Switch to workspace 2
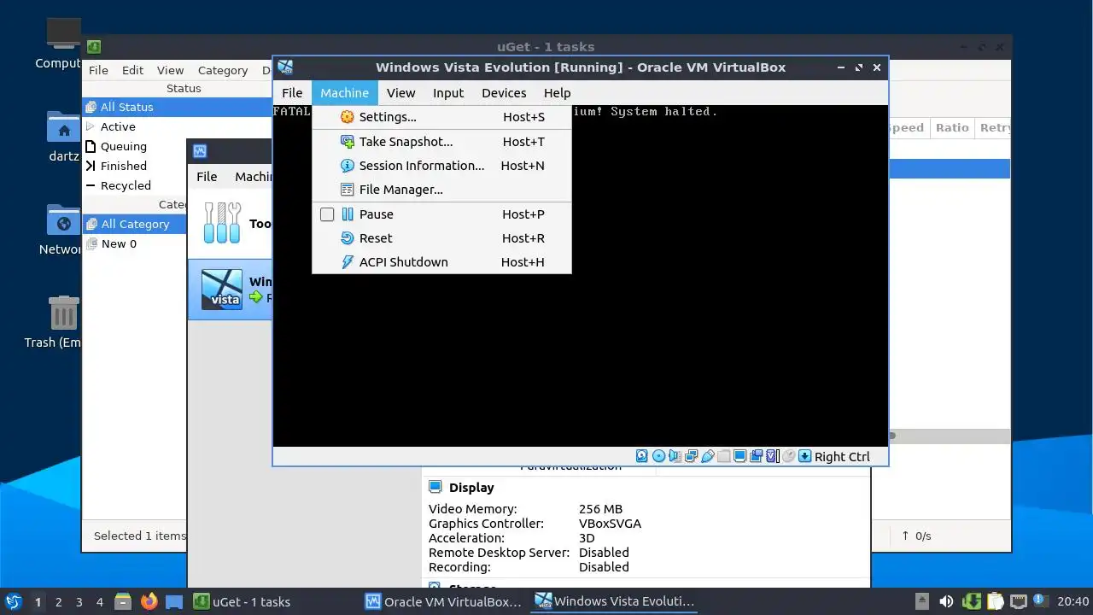This screenshot has height=615, width=1093. coord(58,602)
